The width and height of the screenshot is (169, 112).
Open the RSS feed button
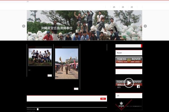103,99
